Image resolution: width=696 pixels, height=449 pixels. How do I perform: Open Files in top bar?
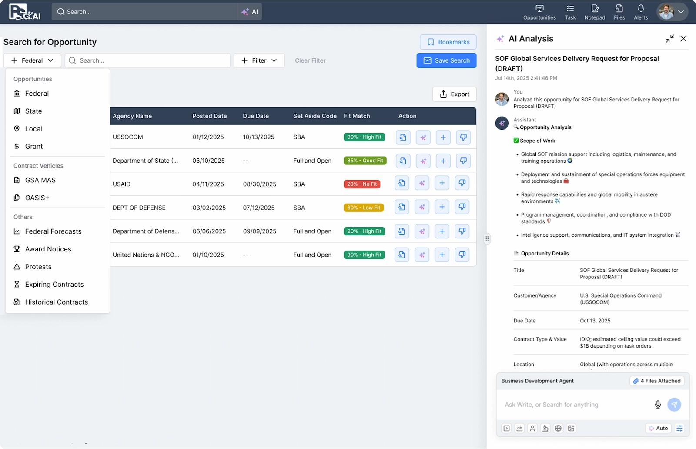[619, 12]
